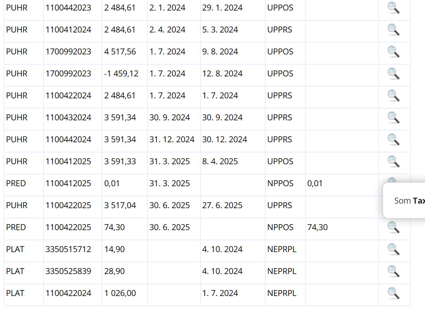425x323 pixels.
Task: Open detail of the 4 517,56 entry
Action: point(393,52)
